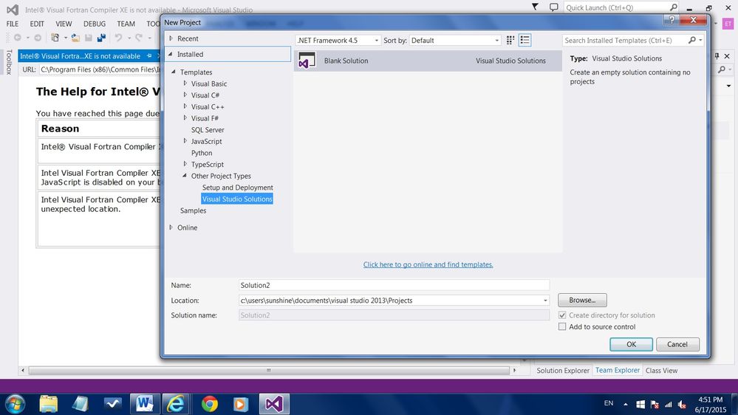This screenshot has width=738, height=415.
Task: Click the Cancel button
Action: click(x=677, y=344)
